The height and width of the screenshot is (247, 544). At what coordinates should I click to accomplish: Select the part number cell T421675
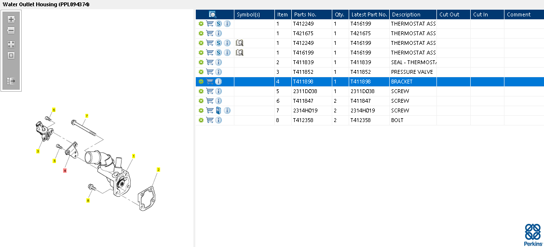(312, 33)
